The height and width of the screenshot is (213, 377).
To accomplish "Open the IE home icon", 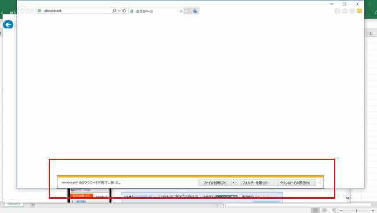I will tap(338, 11).
